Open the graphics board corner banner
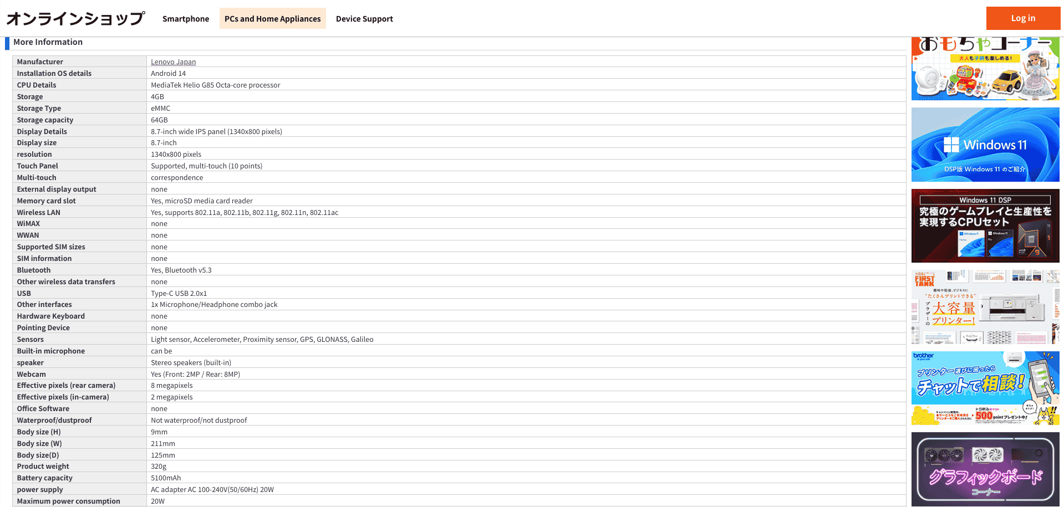1064x507 pixels. tap(985, 469)
